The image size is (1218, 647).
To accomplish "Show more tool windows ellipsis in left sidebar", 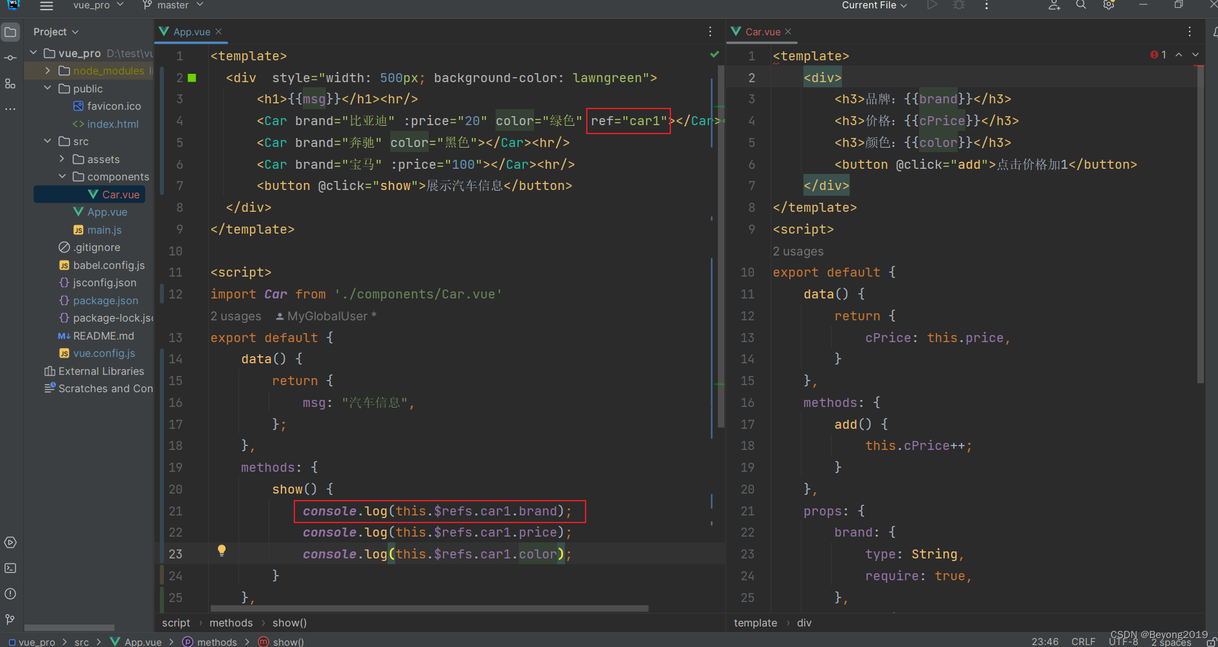I will click(10, 109).
